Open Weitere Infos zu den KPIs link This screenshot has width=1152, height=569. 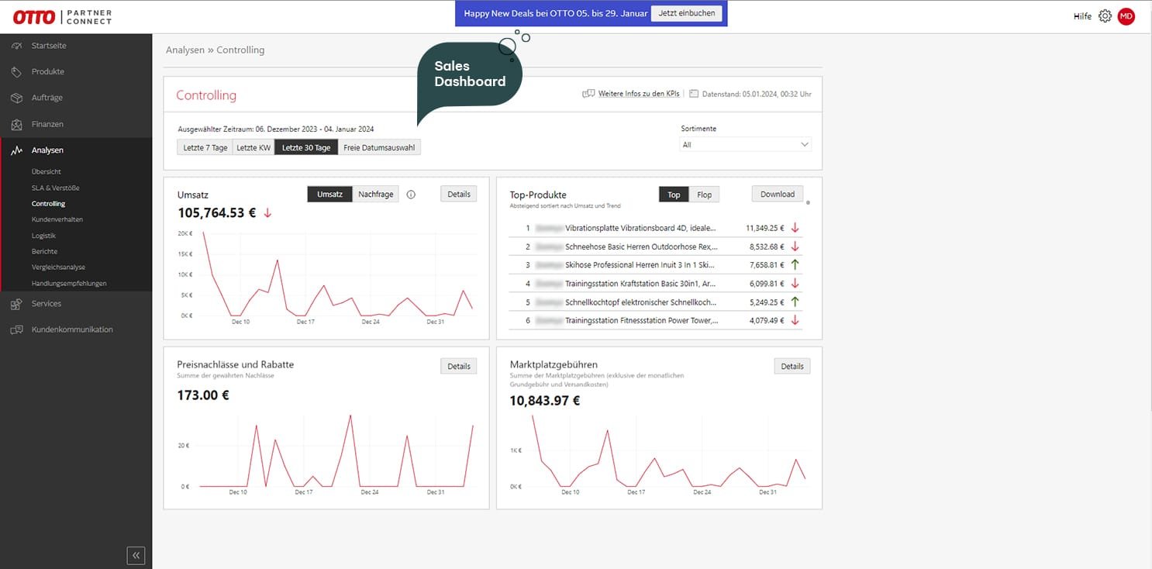pos(638,94)
